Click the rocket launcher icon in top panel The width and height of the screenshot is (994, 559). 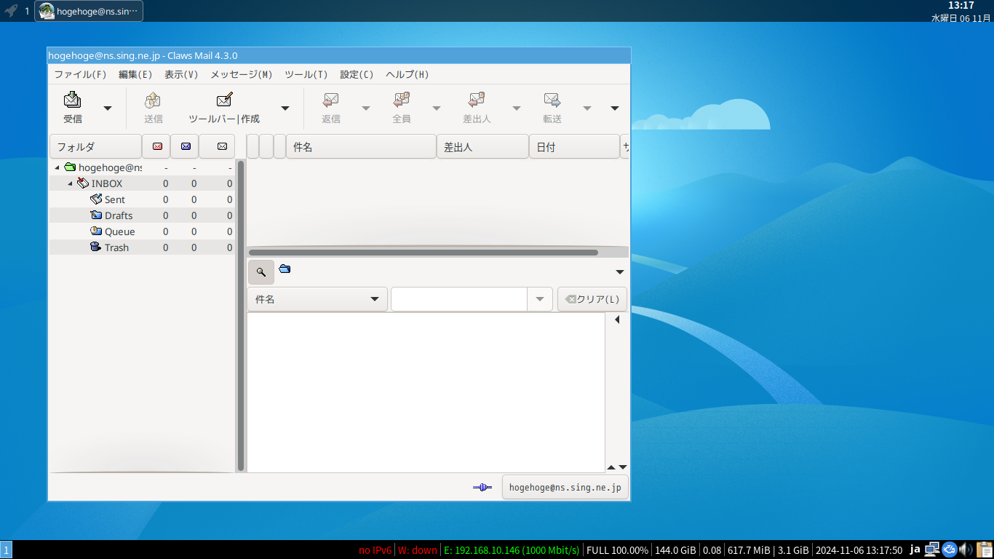(11, 11)
